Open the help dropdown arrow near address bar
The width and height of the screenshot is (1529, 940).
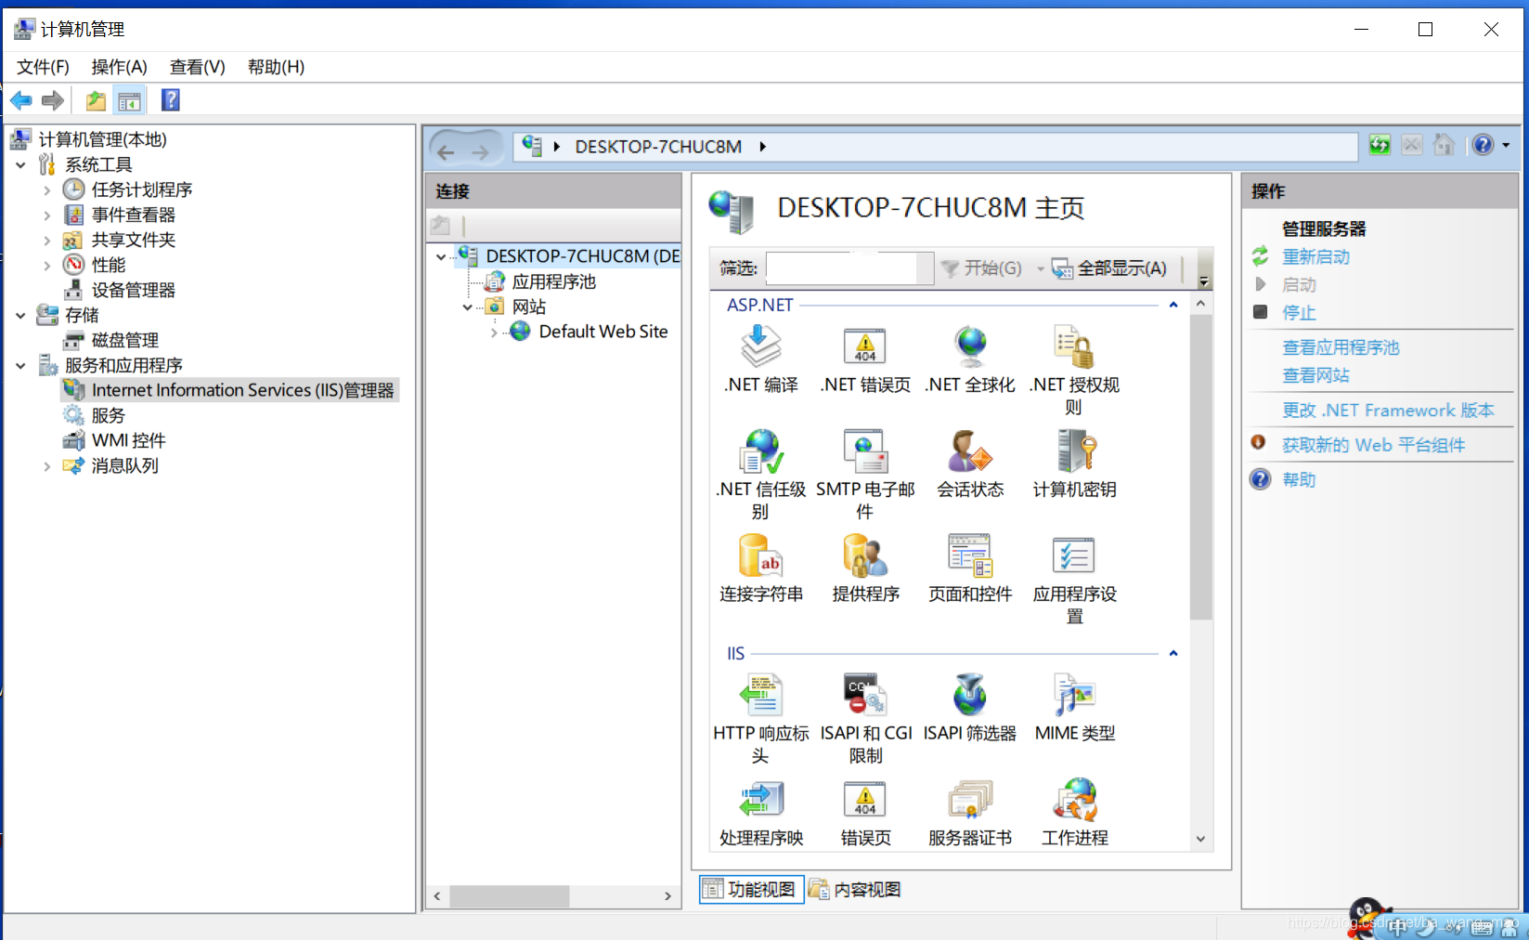point(1506,145)
